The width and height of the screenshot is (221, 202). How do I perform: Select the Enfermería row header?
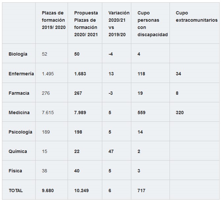pyautogui.click(x=21, y=74)
